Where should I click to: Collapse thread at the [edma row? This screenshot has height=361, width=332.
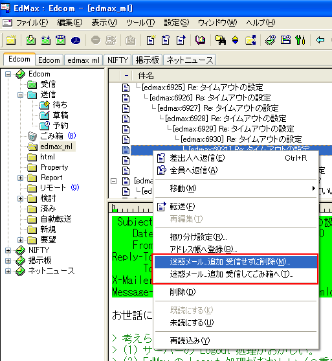[x=114, y=181]
